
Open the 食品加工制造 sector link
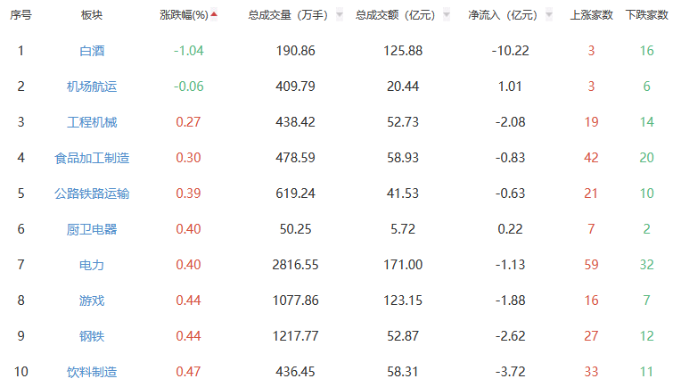pyautogui.click(x=92, y=158)
